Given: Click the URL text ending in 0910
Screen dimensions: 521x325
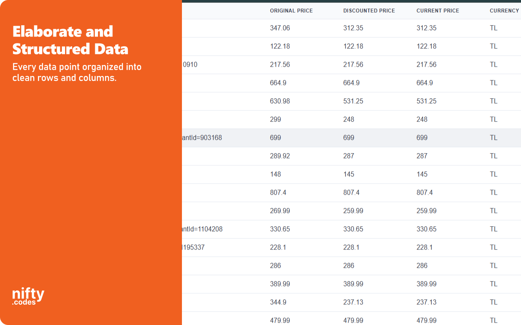Looking at the screenshot, I should (x=190, y=65).
